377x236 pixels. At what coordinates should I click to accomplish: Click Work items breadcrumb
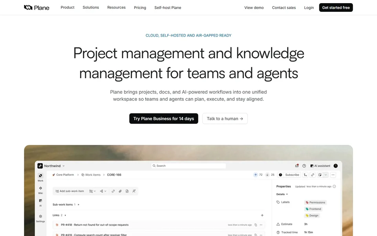coord(91,175)
